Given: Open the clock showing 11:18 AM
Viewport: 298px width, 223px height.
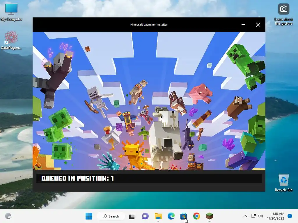Looking at the screenshot, I should [x=276, y=216].
